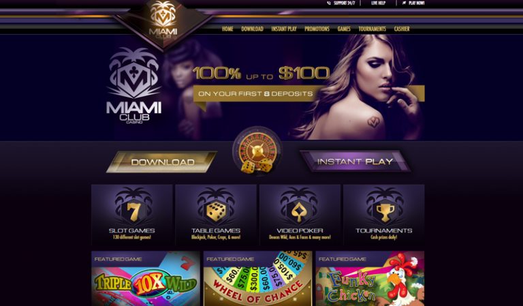Click the Tournaments trophy icon
The width and height of the screenshot is (523, 306).
(385, 213)
